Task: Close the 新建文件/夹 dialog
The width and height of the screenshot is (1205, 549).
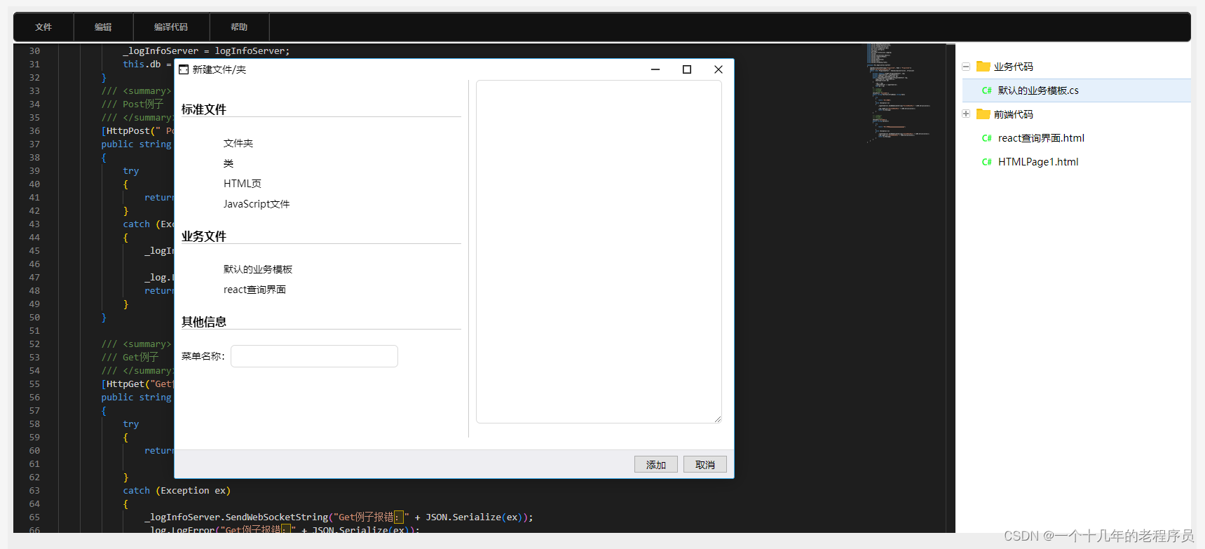Action: click(x=719, y=69)
